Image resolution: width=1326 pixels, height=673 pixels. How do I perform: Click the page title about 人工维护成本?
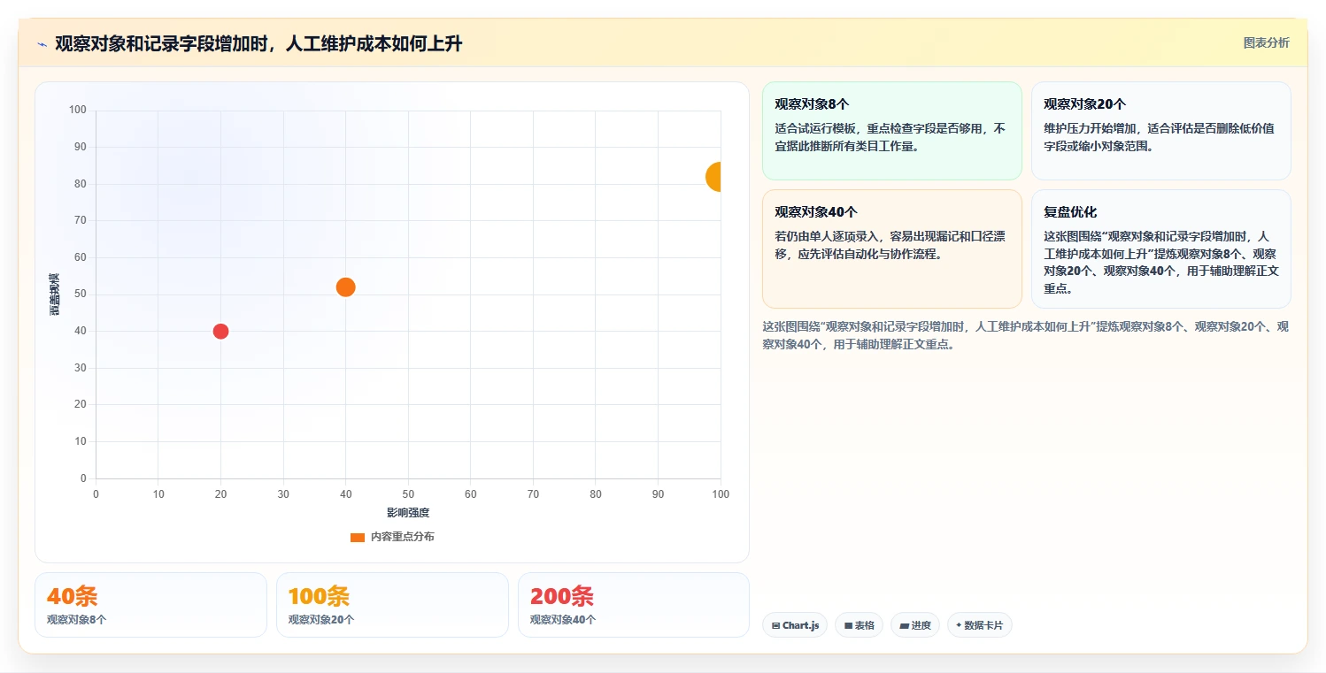(258, 44)
